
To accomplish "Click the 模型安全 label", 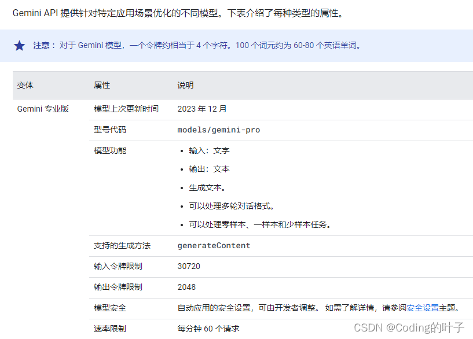I will (x=110, y=308).
